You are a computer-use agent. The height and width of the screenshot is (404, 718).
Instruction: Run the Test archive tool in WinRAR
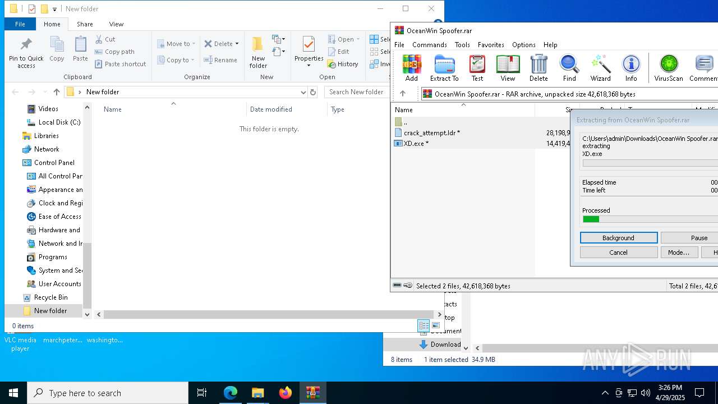coord(477,68)
